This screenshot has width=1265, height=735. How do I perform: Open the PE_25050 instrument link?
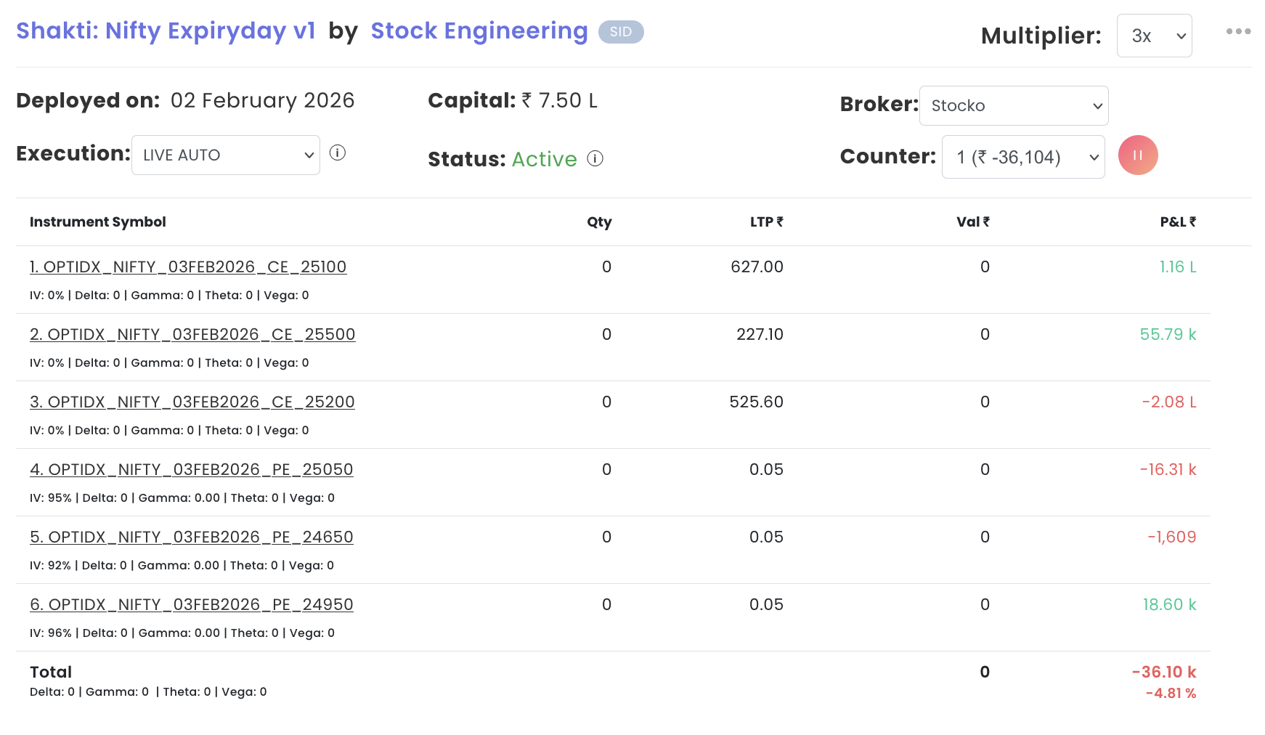[191, 470]
